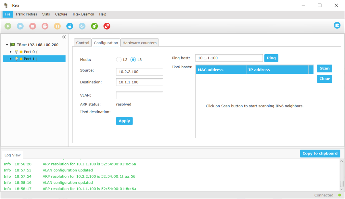Viewport: 345px width, 199px height.
Task: Click the Source IP input field
Action: pyautogui.click(x=139, y=72)
